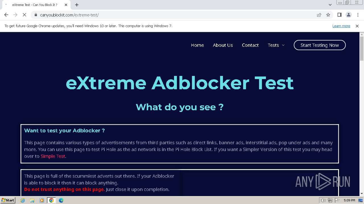Close the eXtreme Test tab
364x204 pixels.
(66, 5)
